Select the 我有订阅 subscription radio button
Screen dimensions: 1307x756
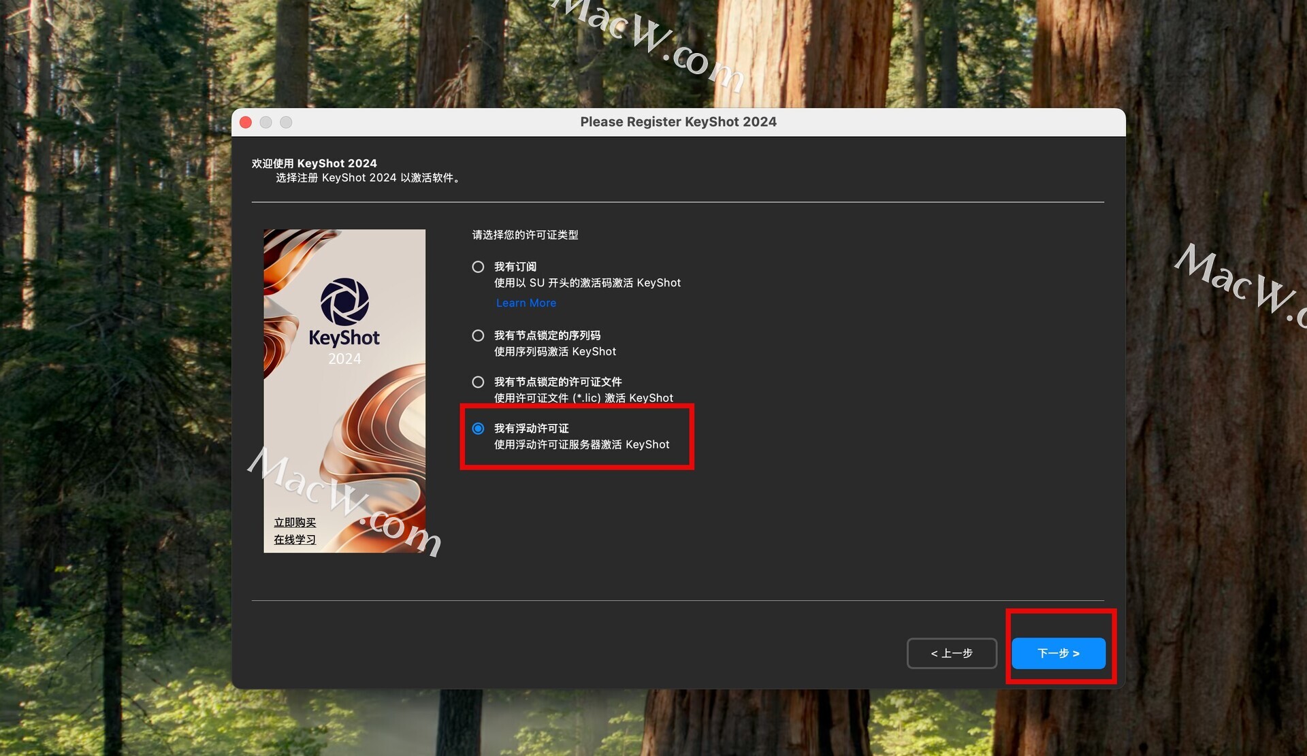coord(478,267)
